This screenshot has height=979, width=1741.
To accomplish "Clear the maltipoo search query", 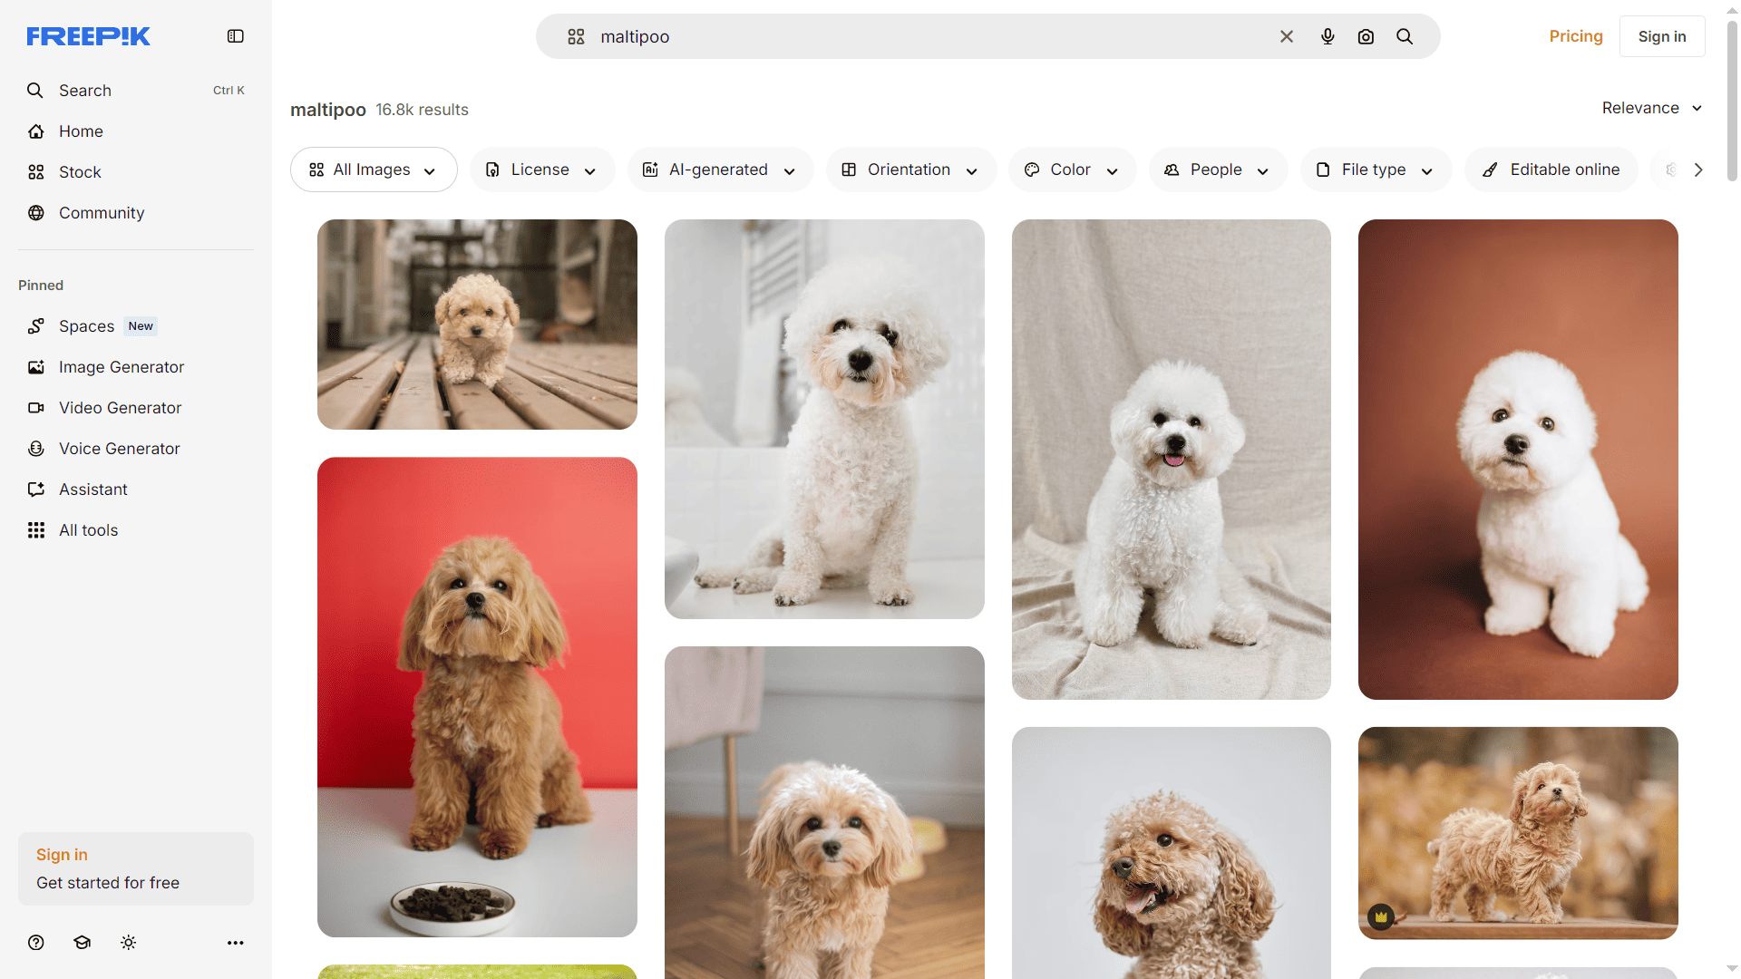I will [x=1286, y=36].
